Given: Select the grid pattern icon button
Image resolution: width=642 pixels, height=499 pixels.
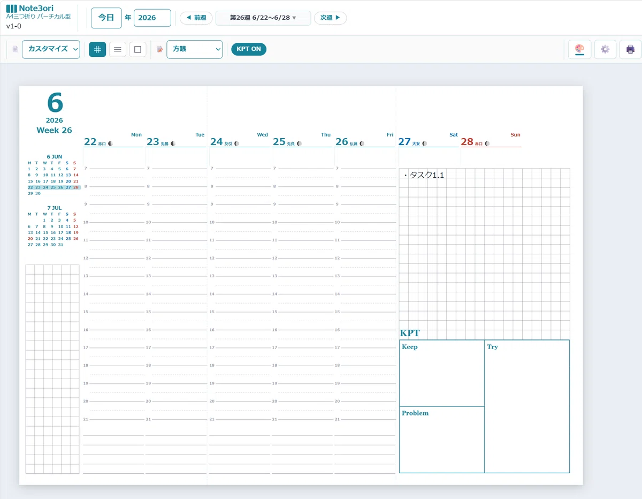Looking at the screenshot, I should coord(97,49).
